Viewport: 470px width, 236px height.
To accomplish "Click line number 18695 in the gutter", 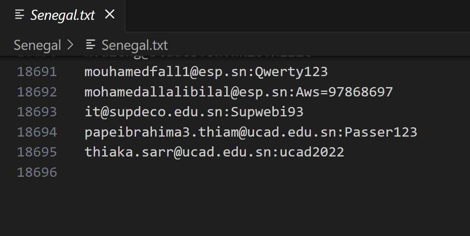I will tap(37, 152).
